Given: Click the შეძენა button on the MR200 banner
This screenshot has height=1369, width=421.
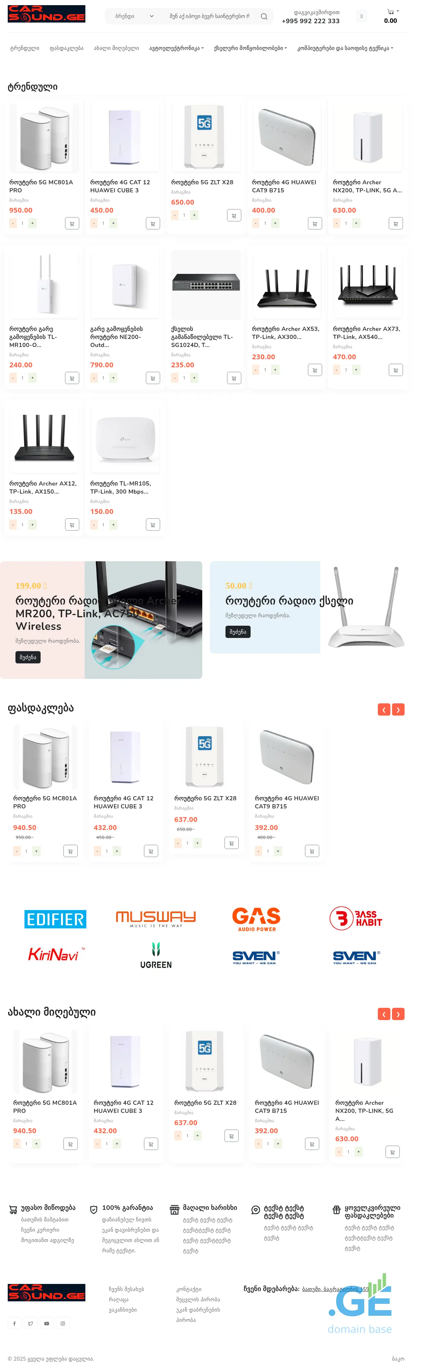Looking at the screenshot, I should tap(28, 657).
